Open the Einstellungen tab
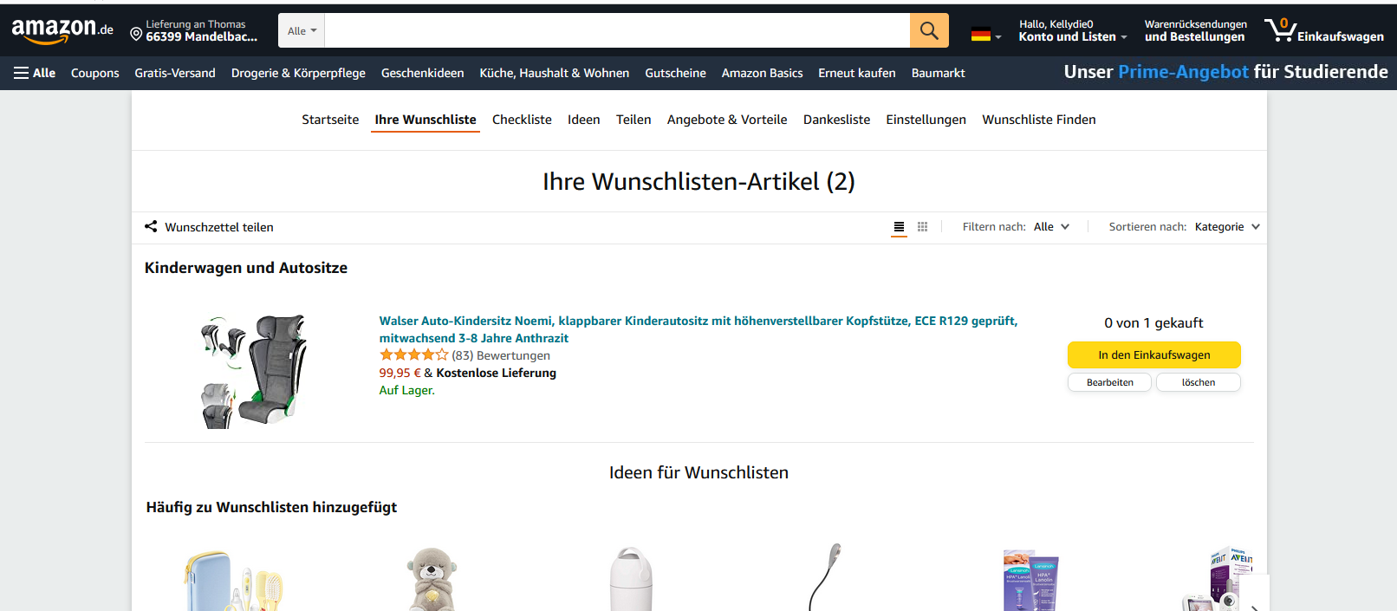The width and height of the screenshot is (1397, 611). click(926, 120)
